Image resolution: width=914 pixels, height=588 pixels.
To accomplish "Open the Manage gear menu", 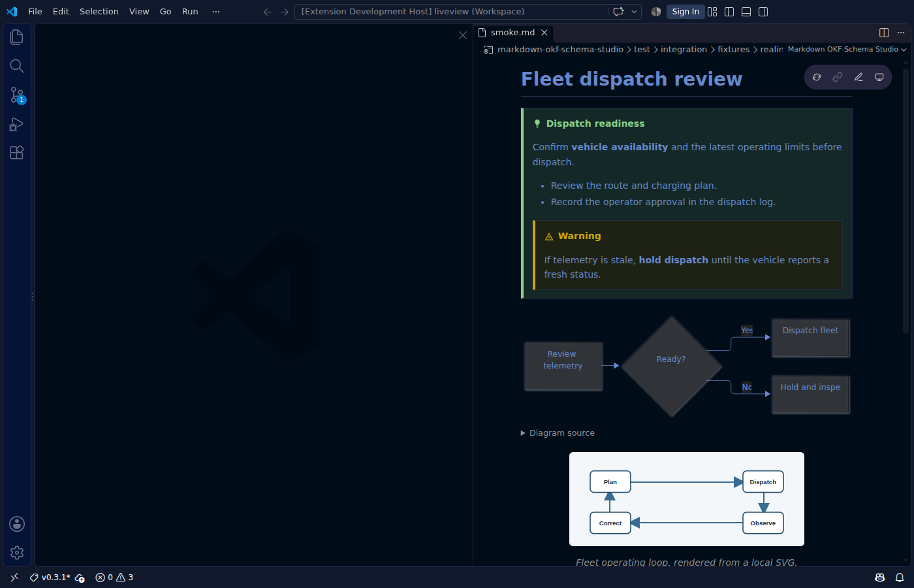I will 17,553.
